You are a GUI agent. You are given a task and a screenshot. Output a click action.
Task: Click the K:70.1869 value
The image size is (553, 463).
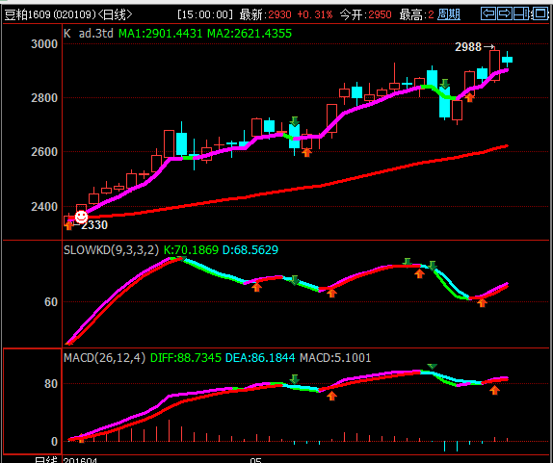tap(191, 250)
